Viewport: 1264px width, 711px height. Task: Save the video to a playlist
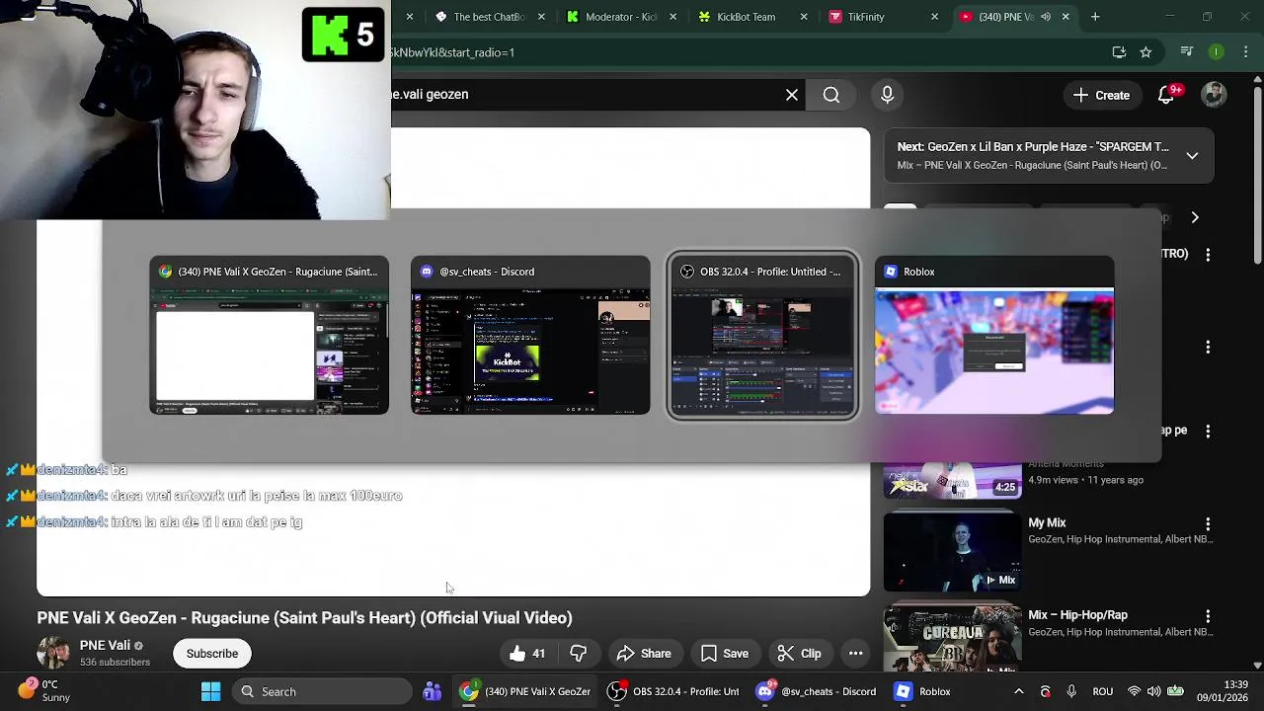click(x=725, y=654)
